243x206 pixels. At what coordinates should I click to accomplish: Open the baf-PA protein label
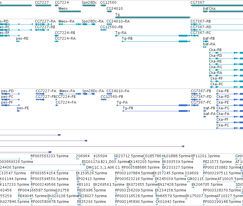[210, 114]
